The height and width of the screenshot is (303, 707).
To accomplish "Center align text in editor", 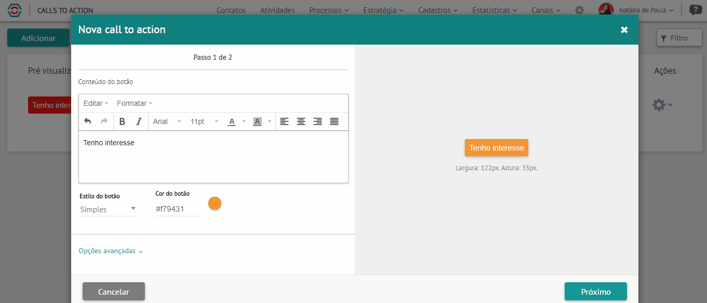I will click(x=301, y=121).
